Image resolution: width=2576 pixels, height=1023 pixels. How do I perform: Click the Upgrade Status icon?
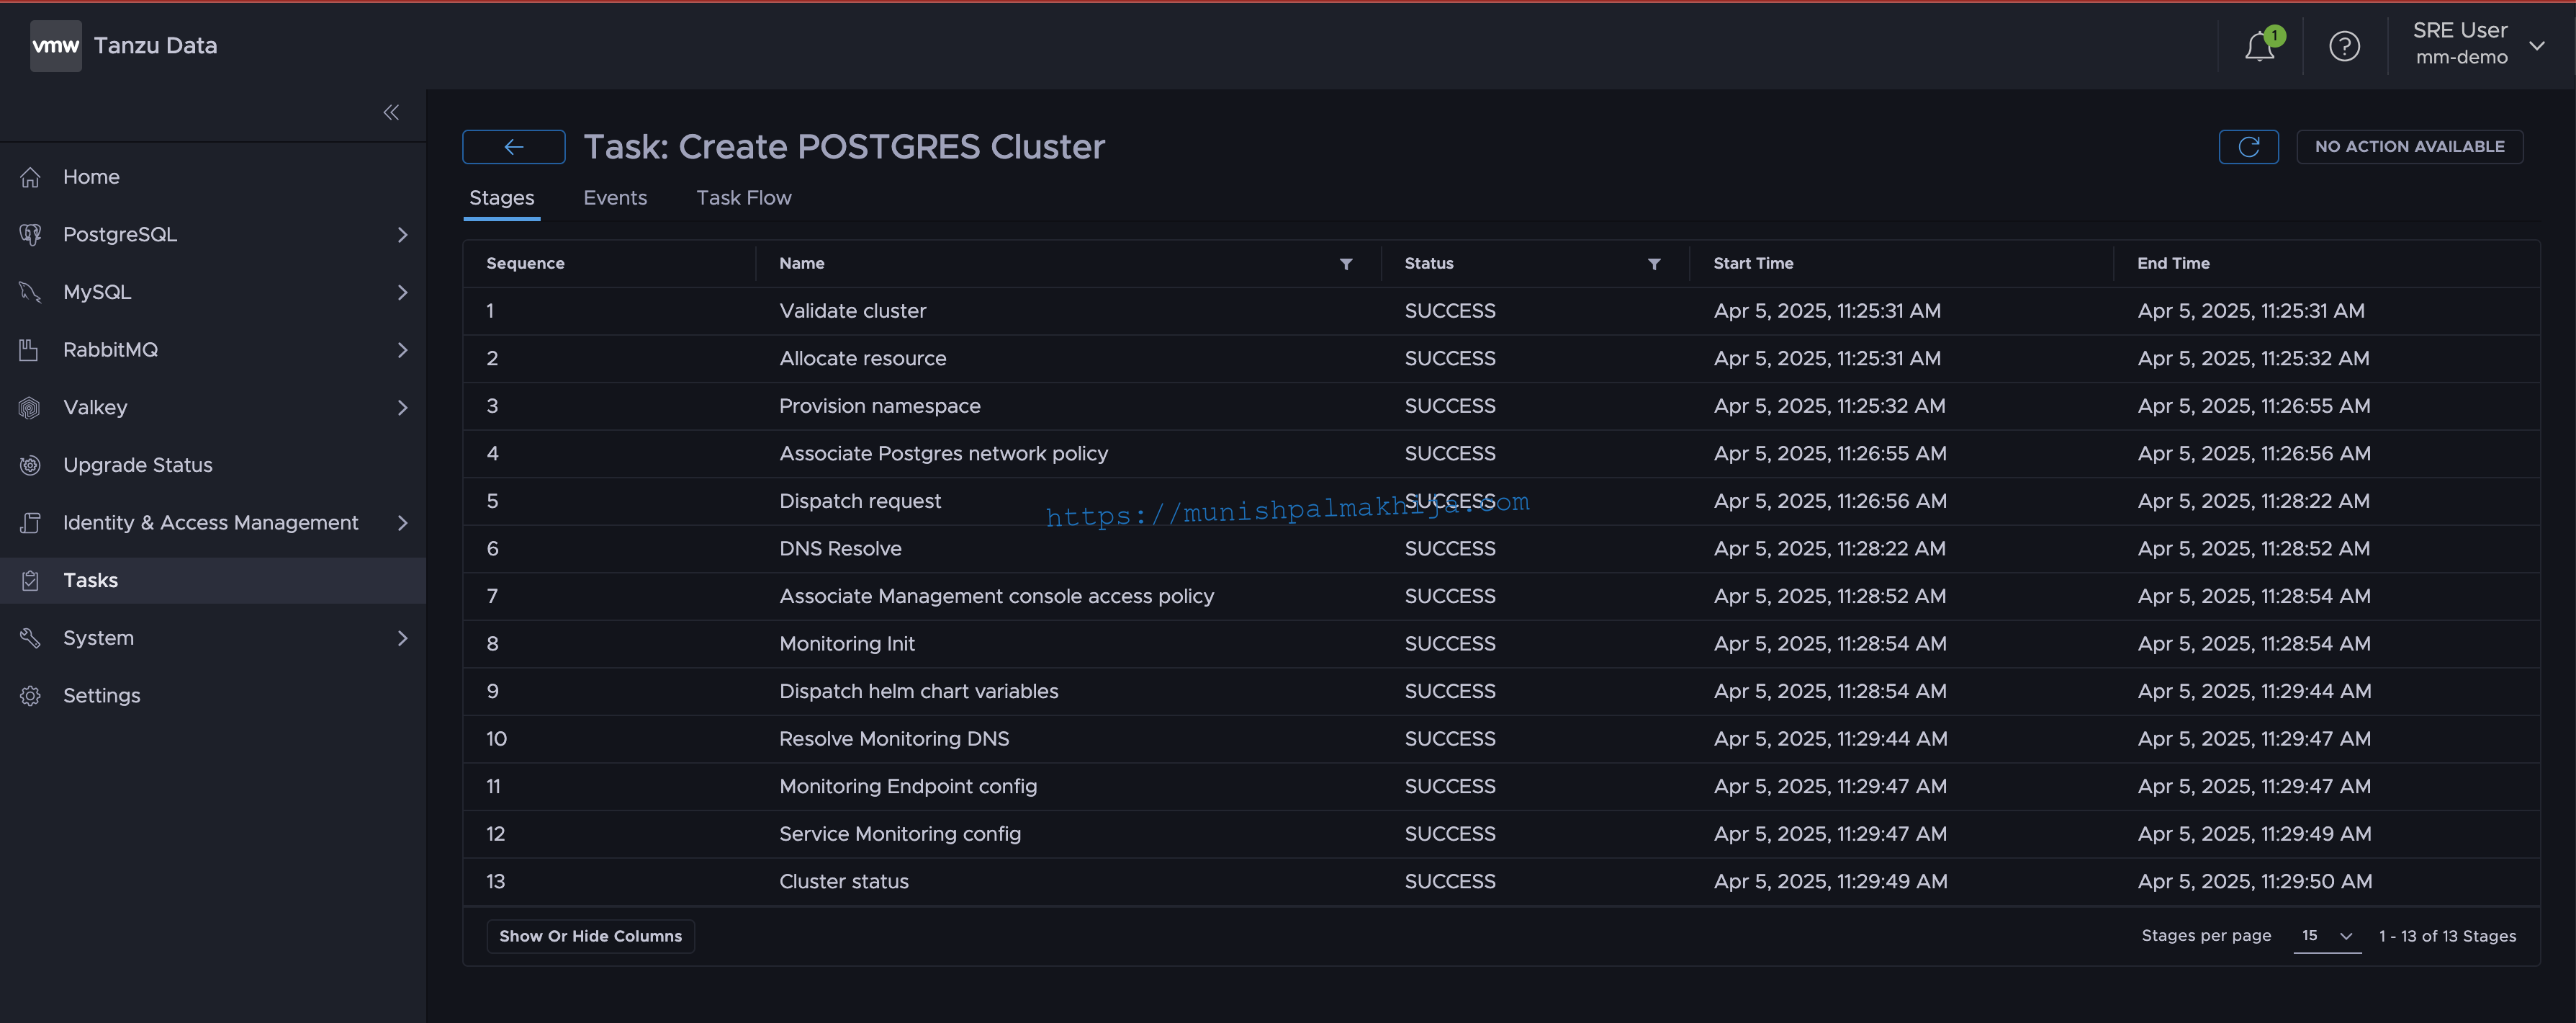[x=30, y=465]
